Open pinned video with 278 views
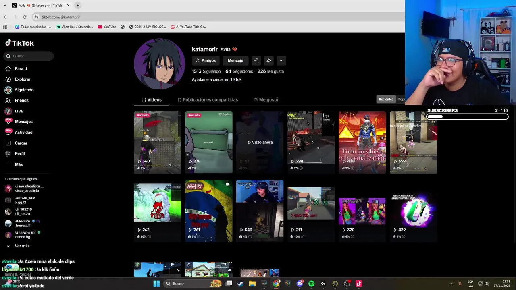The image size is (516, 290). tap(208, 143)
